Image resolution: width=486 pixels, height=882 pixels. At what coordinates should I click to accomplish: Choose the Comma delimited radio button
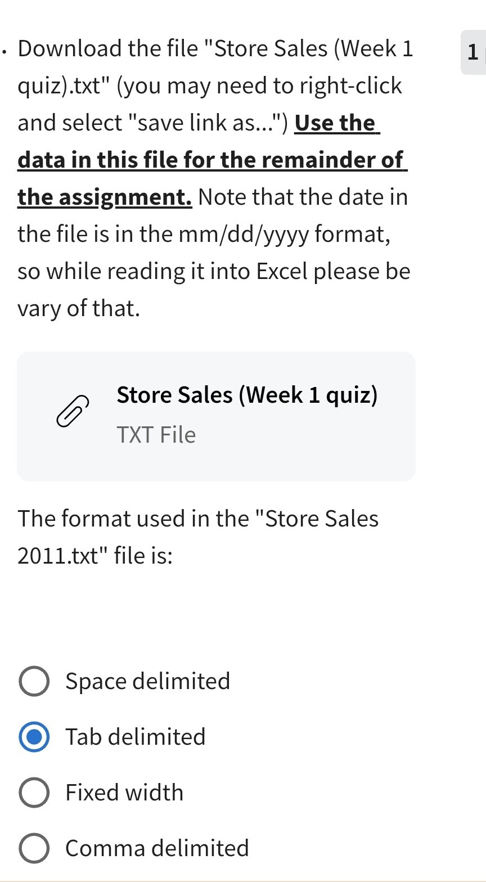pyautogui.click(x=34, y=848)
